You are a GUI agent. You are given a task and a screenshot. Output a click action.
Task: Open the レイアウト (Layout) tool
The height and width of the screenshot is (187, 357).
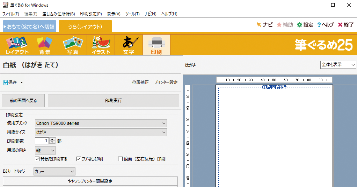(x=17, y=45)
